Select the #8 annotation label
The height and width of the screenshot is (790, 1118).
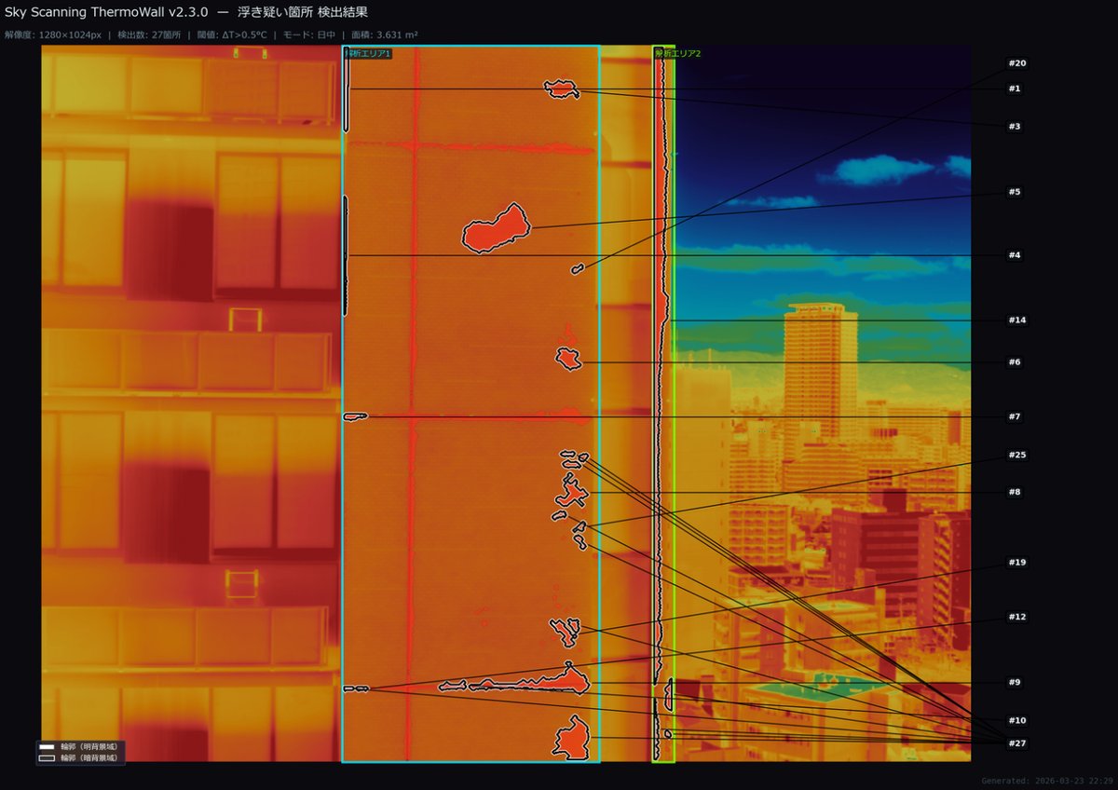[x=1015, y=492]
